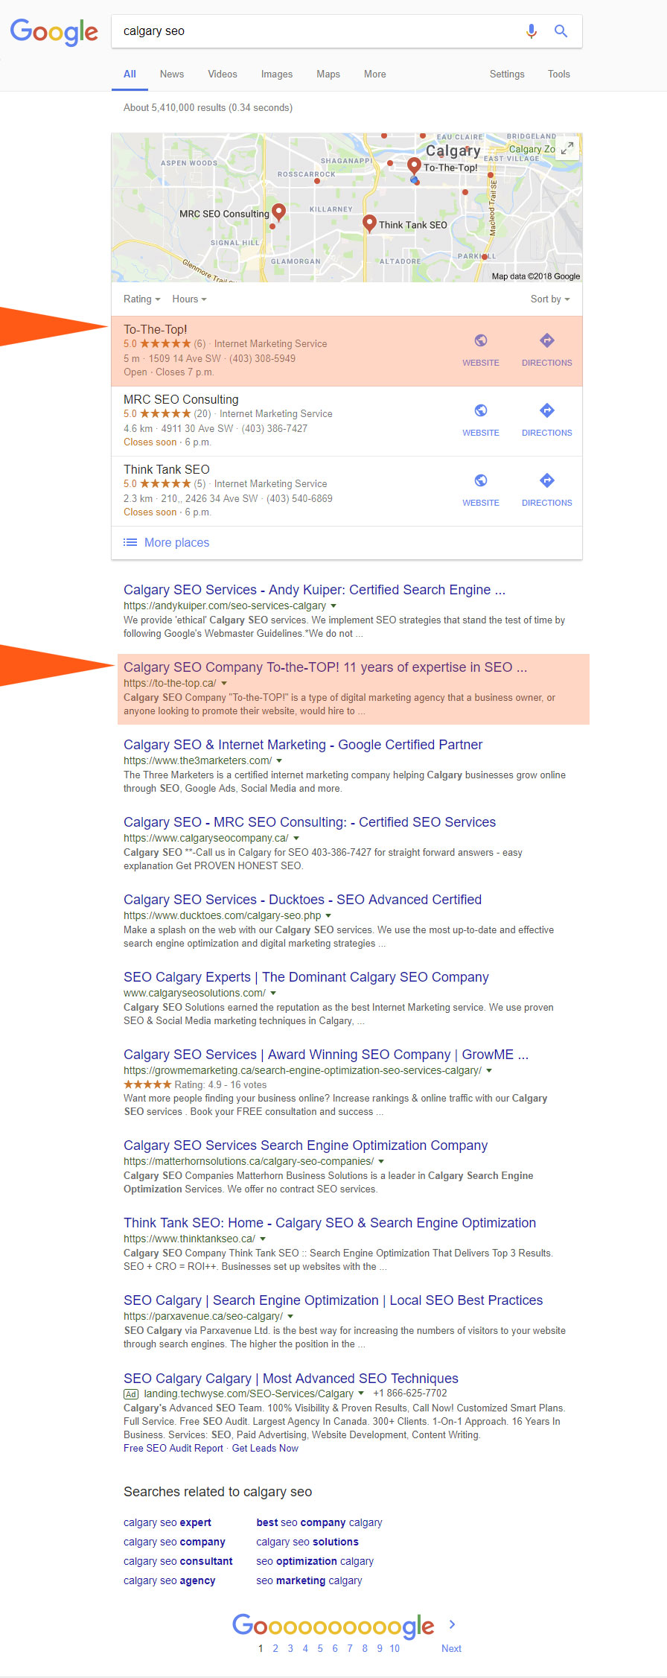Open Ducktoes SEO Advanced Certified result
Screen dimensions: 667x1678
point(302,900)
